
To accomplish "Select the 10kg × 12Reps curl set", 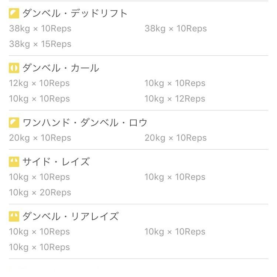I will [175, 99].
